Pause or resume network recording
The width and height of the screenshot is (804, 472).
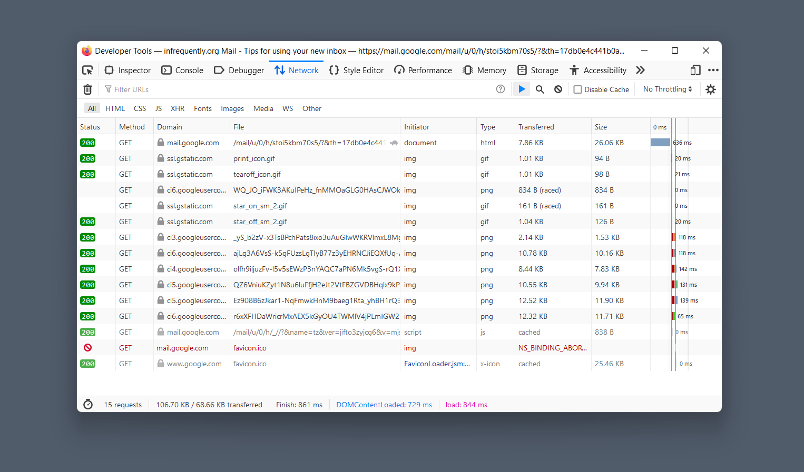522,89
